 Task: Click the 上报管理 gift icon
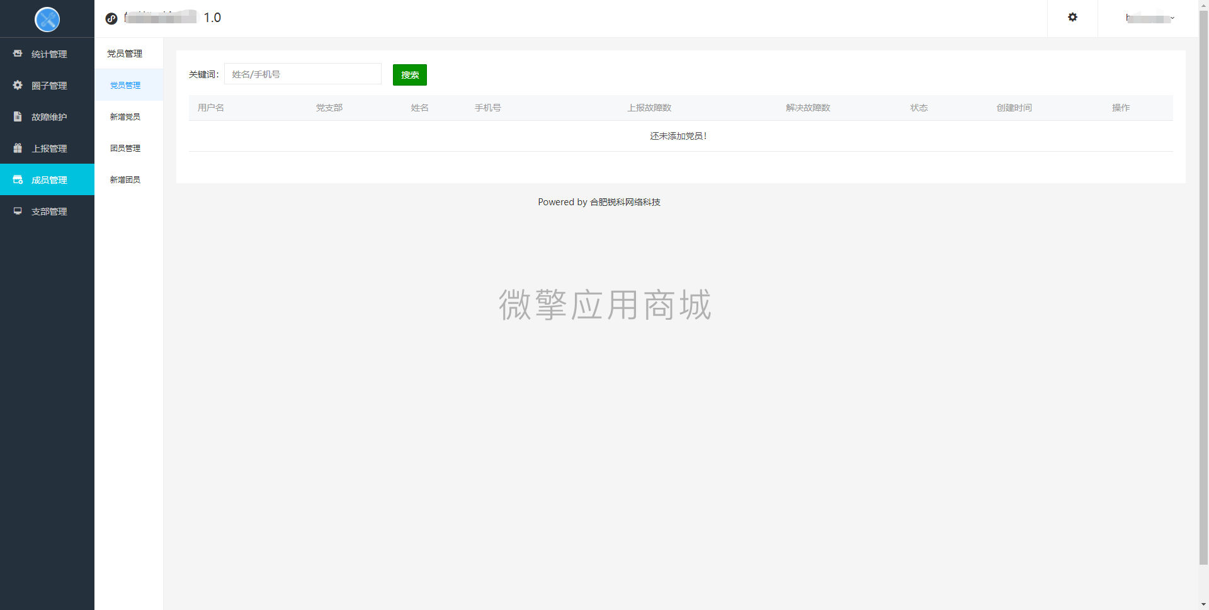click(x=18, y=148)
